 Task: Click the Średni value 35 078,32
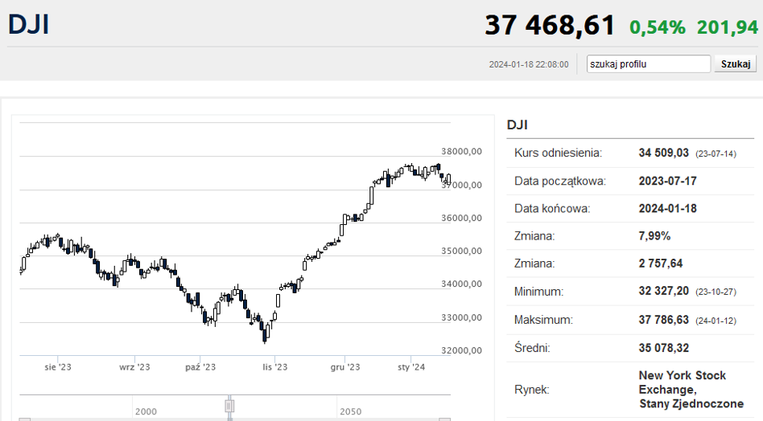point(664,348)
